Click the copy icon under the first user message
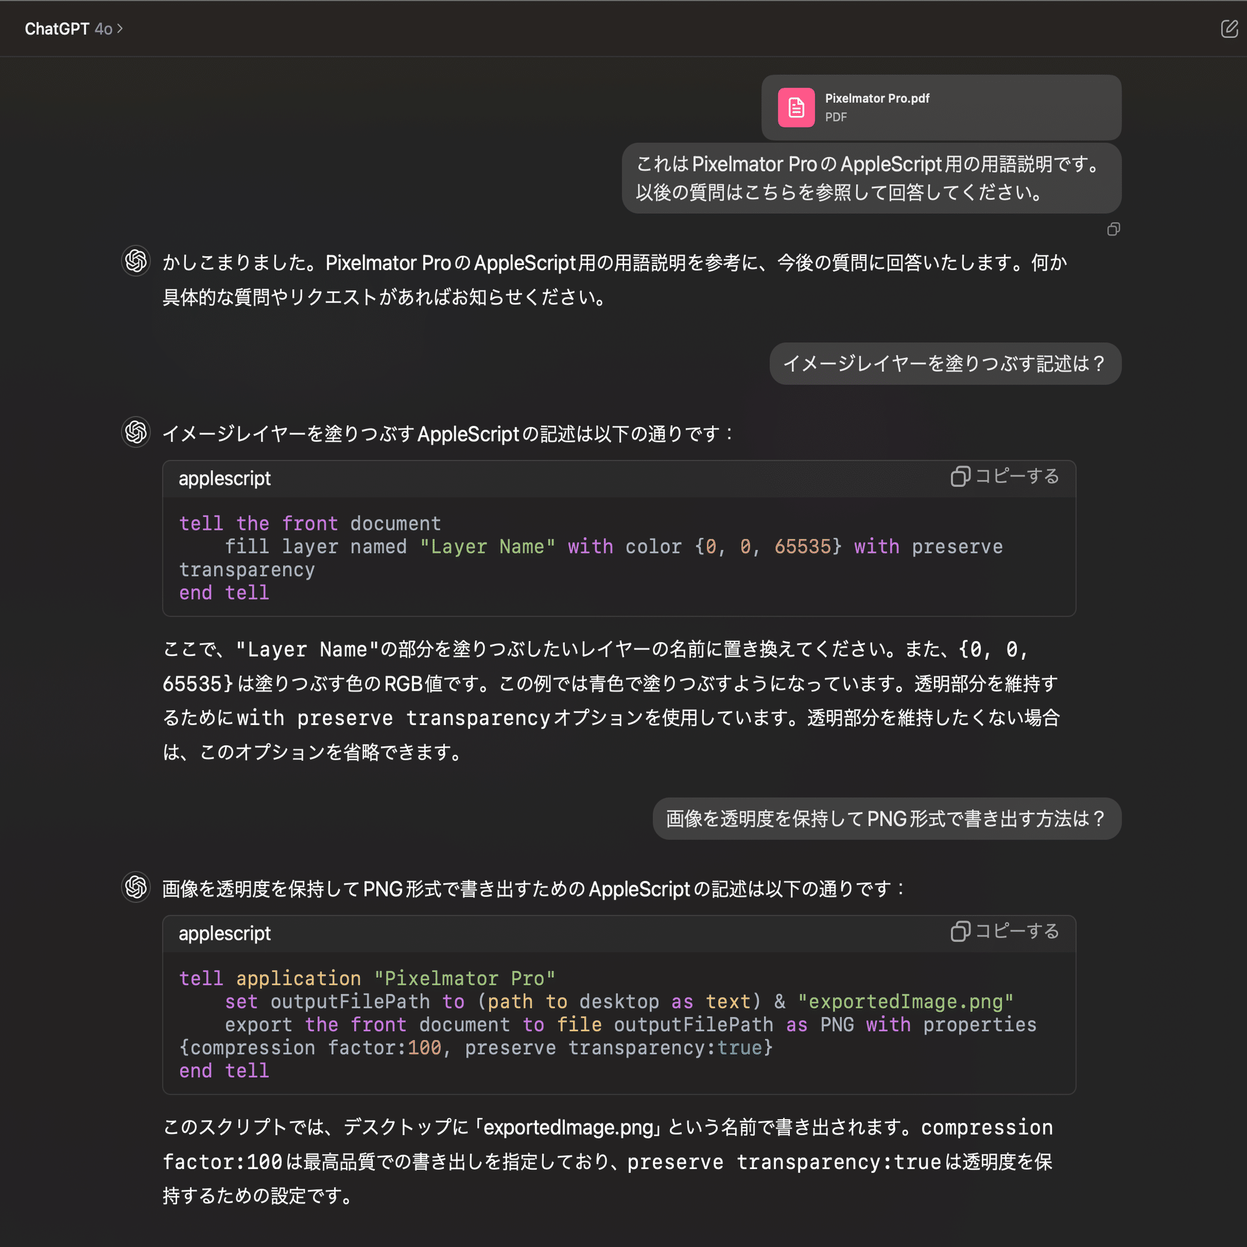 pos(1113,230)
